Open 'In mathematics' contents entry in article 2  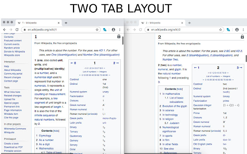[x=171, y=94]
